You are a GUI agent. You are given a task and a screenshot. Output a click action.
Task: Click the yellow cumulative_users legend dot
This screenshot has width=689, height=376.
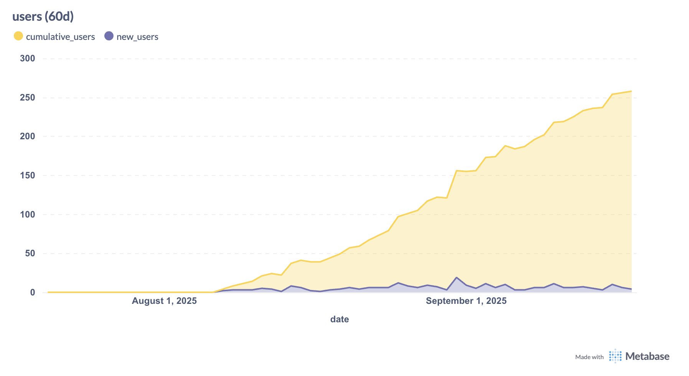18,36
